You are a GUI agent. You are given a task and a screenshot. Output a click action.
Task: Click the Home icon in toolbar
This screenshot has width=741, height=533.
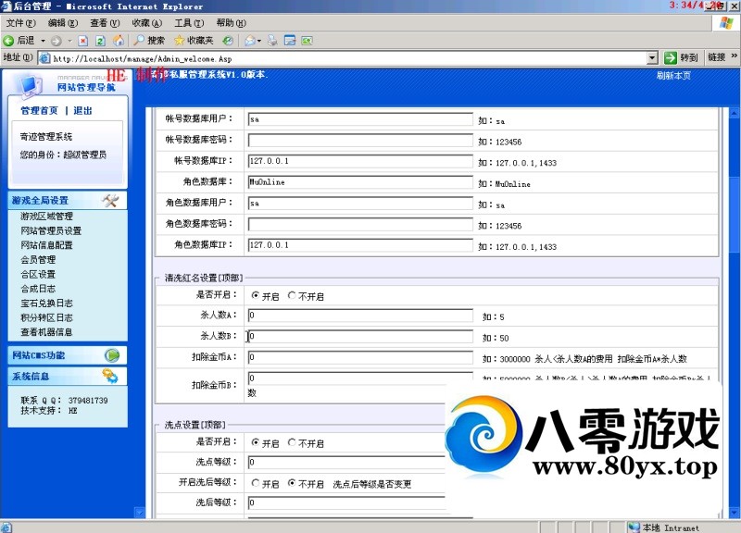pos(119,41)
